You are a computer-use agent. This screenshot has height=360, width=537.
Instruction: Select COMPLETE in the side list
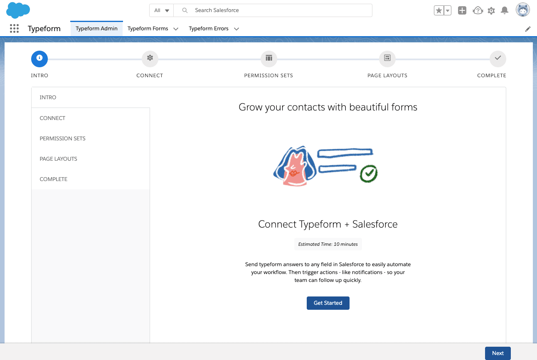click(x=91, y=179)
